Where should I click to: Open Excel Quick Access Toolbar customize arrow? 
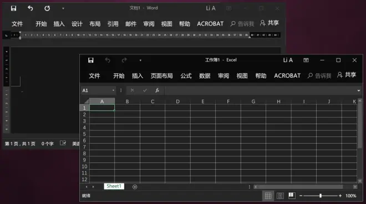point(140,60)
